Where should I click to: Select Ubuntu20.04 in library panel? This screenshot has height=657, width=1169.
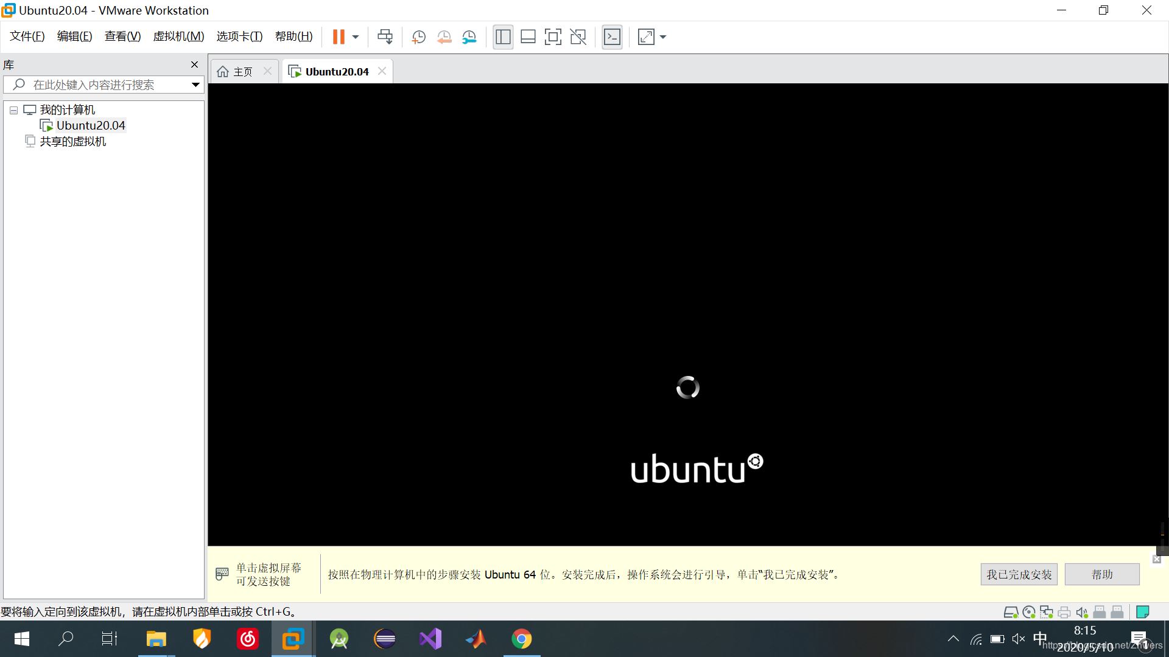[91, 124]
